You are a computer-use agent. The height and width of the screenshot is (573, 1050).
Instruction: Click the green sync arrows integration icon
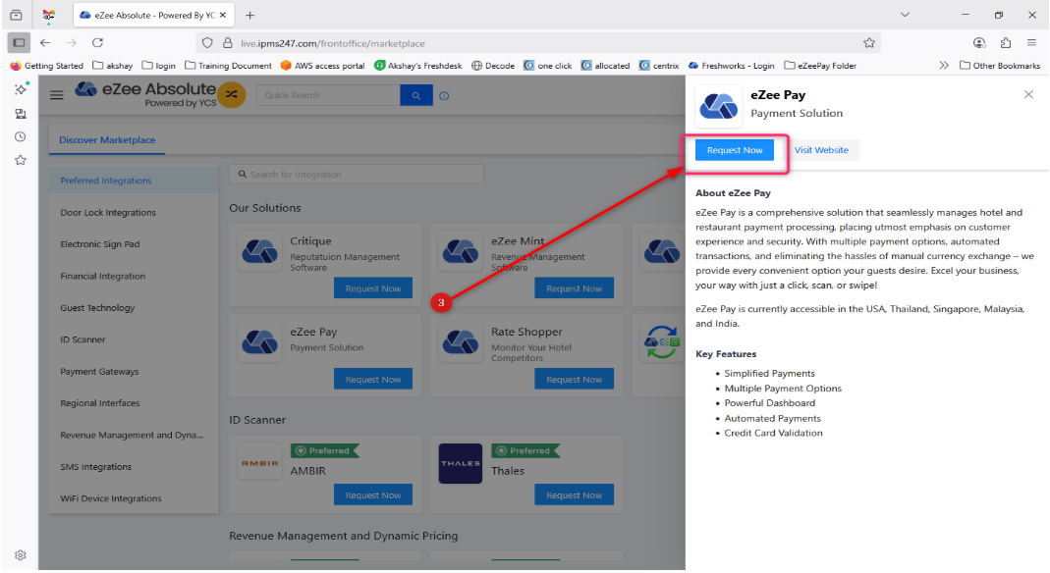click(662, 342)
